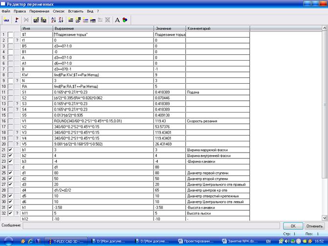
Task: Click the question mark cell of N row
Action: pyautogui.click(x=17, y=81)
